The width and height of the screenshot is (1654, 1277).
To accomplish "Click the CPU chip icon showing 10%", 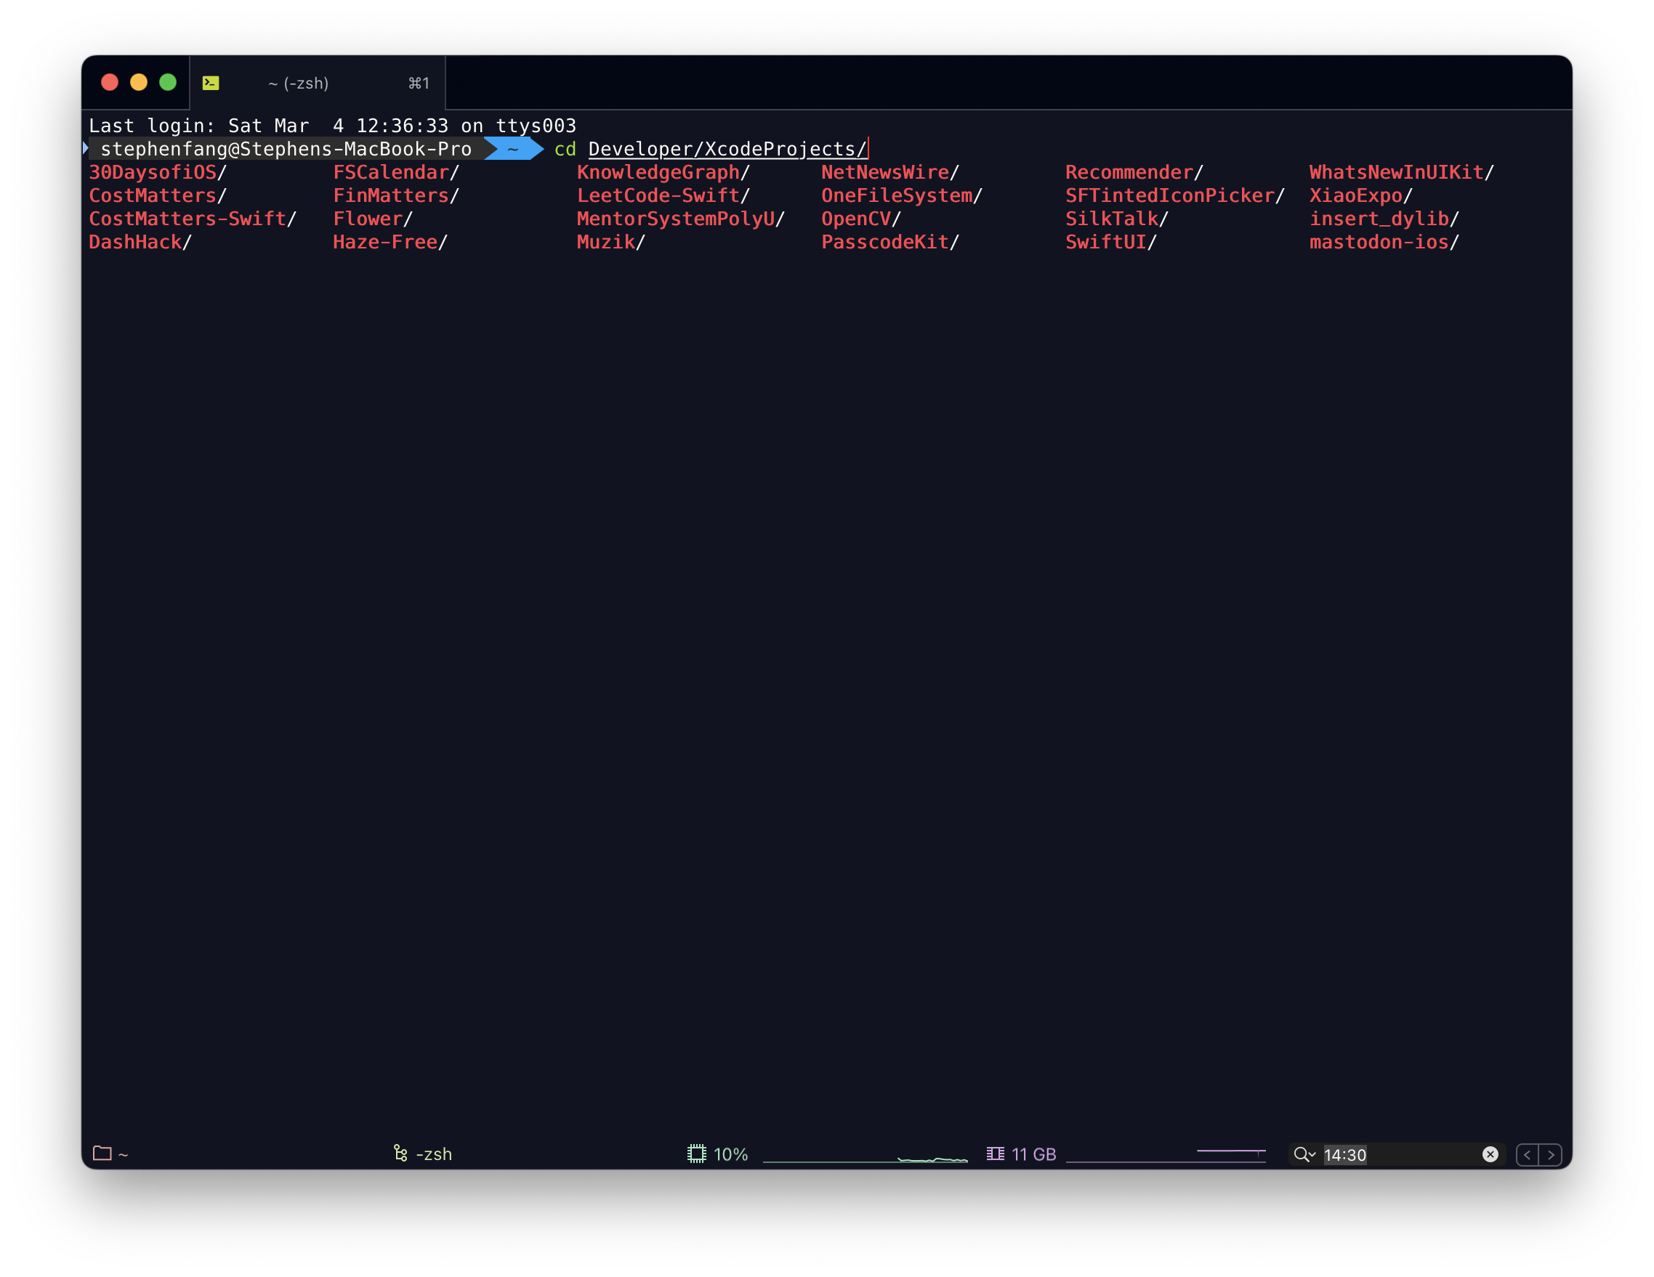I will (x=696, y=1154).
